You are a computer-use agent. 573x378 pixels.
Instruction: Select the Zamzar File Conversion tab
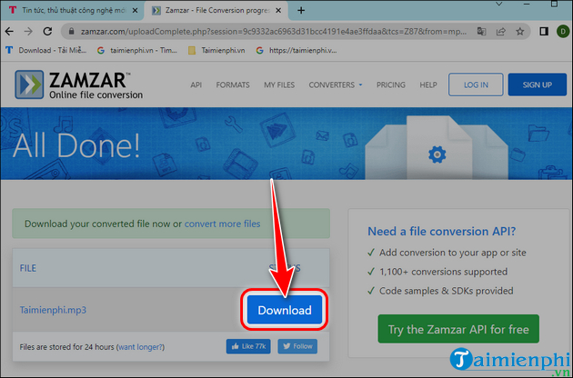[216, 10]
